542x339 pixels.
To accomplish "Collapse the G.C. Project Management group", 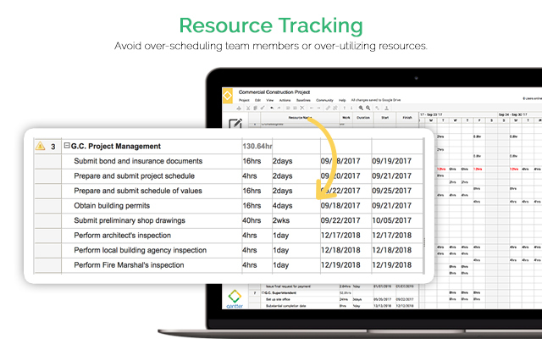I will pos(67,147).
